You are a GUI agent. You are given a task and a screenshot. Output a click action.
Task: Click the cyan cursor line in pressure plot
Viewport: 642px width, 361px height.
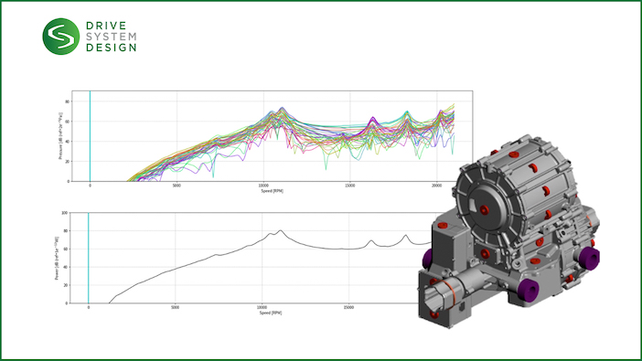click(x=90, y=136)
